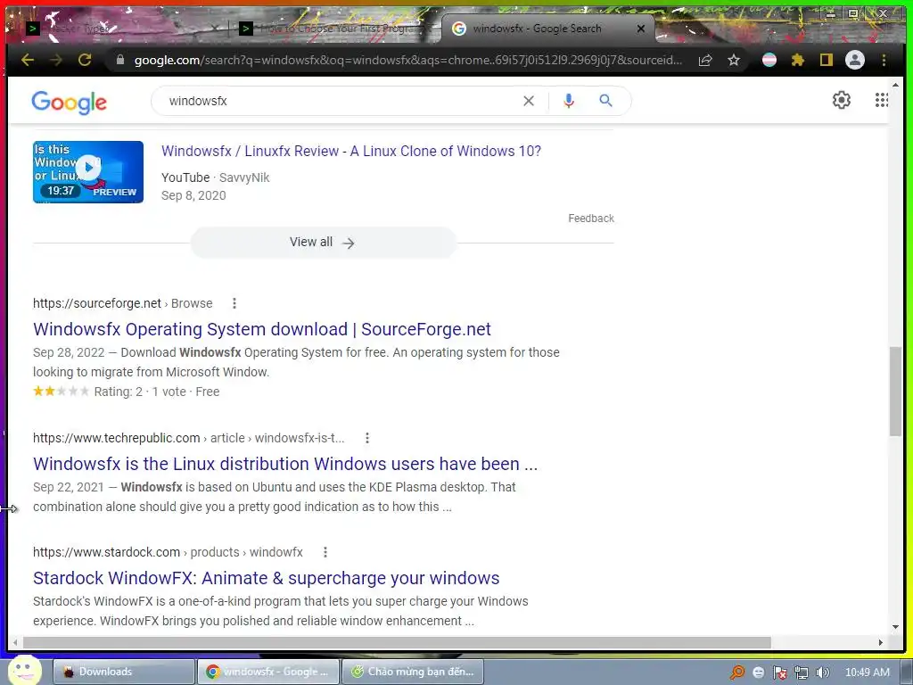
Task: Open the smiley face Start button
Action: coord(24,670)
